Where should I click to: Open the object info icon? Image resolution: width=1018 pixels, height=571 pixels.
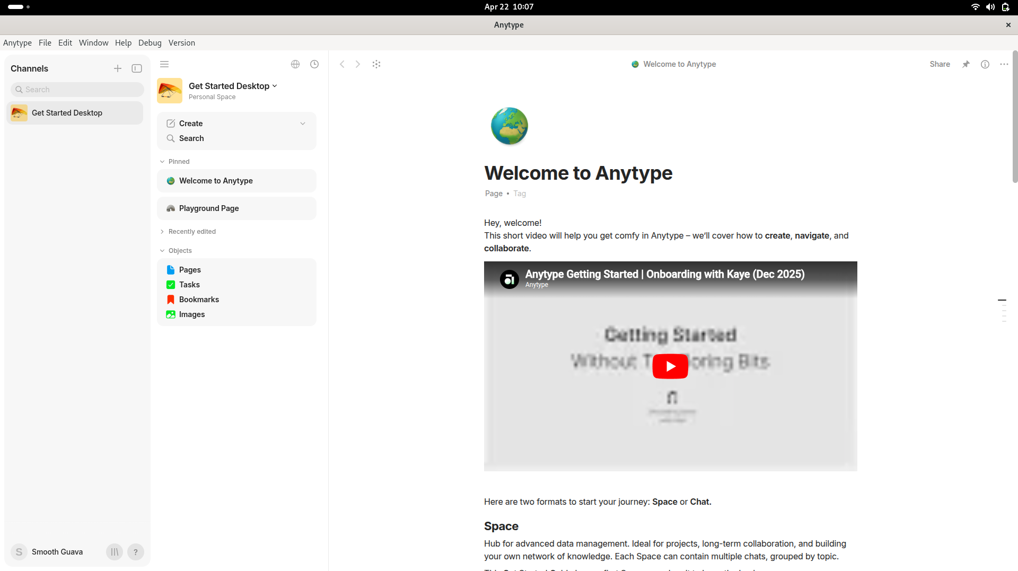coord(985,64)
